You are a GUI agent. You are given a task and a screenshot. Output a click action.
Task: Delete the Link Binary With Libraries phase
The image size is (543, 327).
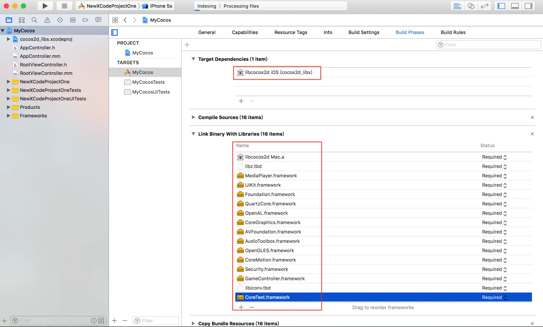point(532,134)
